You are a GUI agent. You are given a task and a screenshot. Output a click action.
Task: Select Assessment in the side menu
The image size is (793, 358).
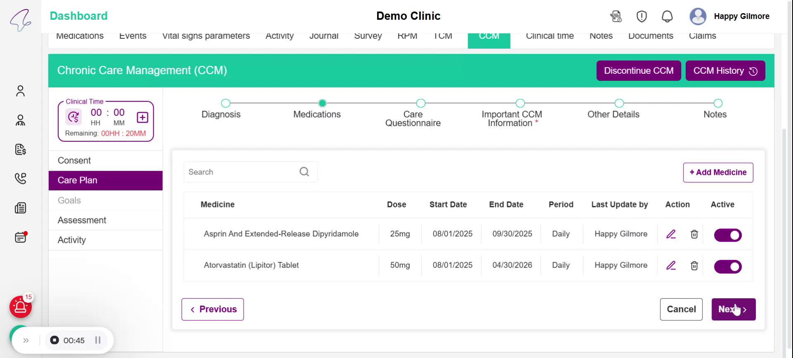[82, 220]
